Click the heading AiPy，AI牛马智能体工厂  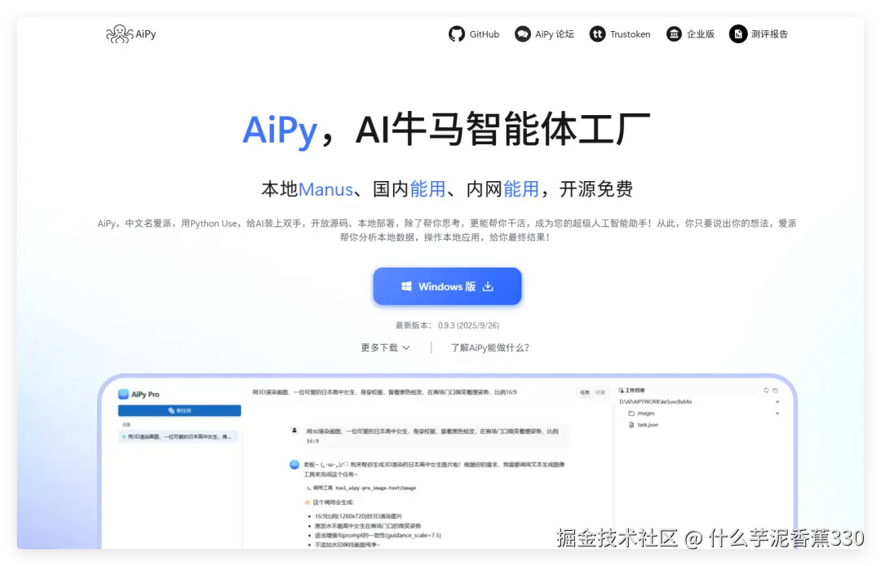(447, 130)
